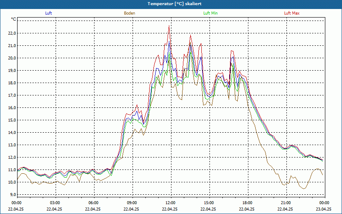The image size is (342, 214).
Task: Select the 18:00 time label on the x-axis
Action: [247, 203]
